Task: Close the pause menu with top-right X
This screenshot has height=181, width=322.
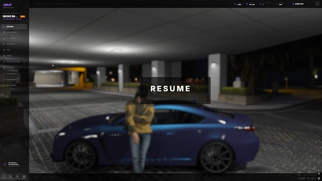Action: point(317,4)
